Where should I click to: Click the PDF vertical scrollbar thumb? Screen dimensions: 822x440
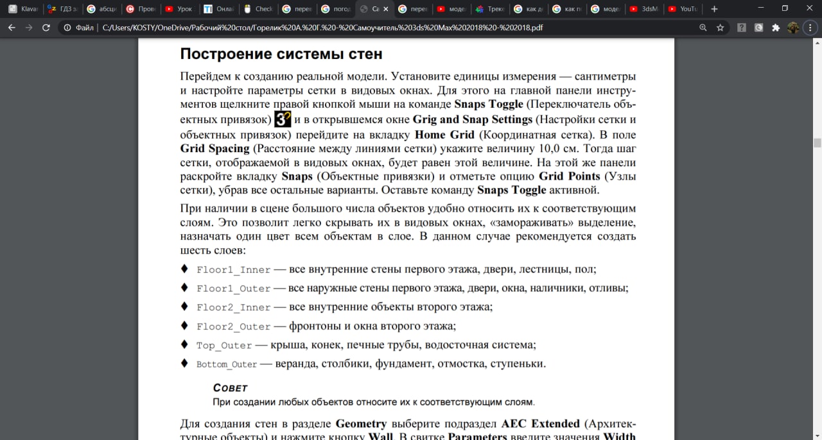pyautogui.click(x=818, y=143)
